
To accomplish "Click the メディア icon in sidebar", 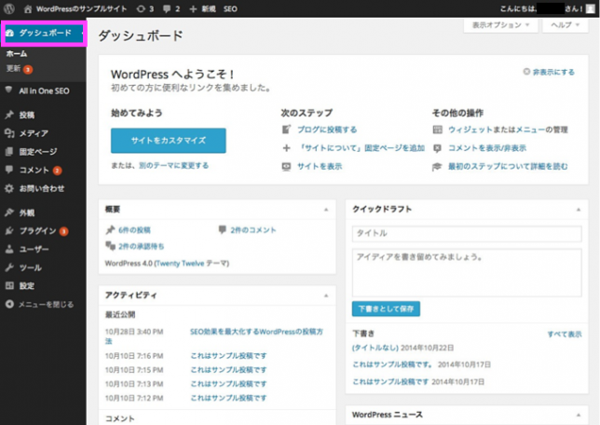I will pos(9,133).
